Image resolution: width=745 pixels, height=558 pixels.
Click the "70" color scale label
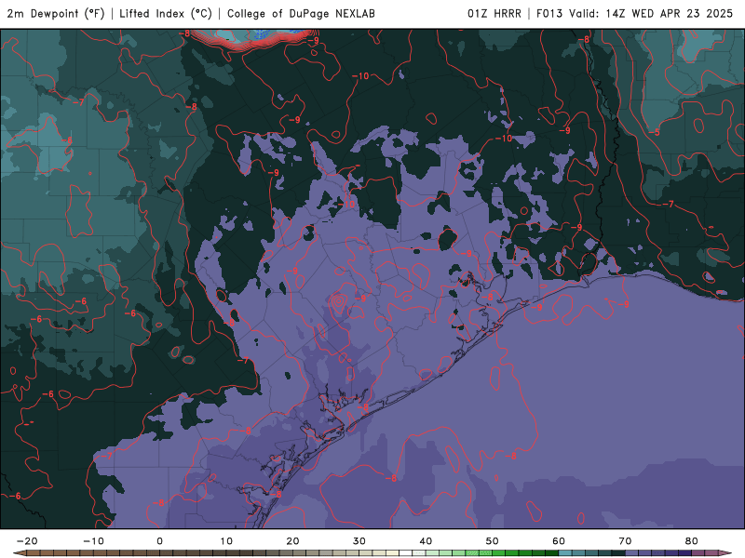pyautogui.click(x=625, y=541)
